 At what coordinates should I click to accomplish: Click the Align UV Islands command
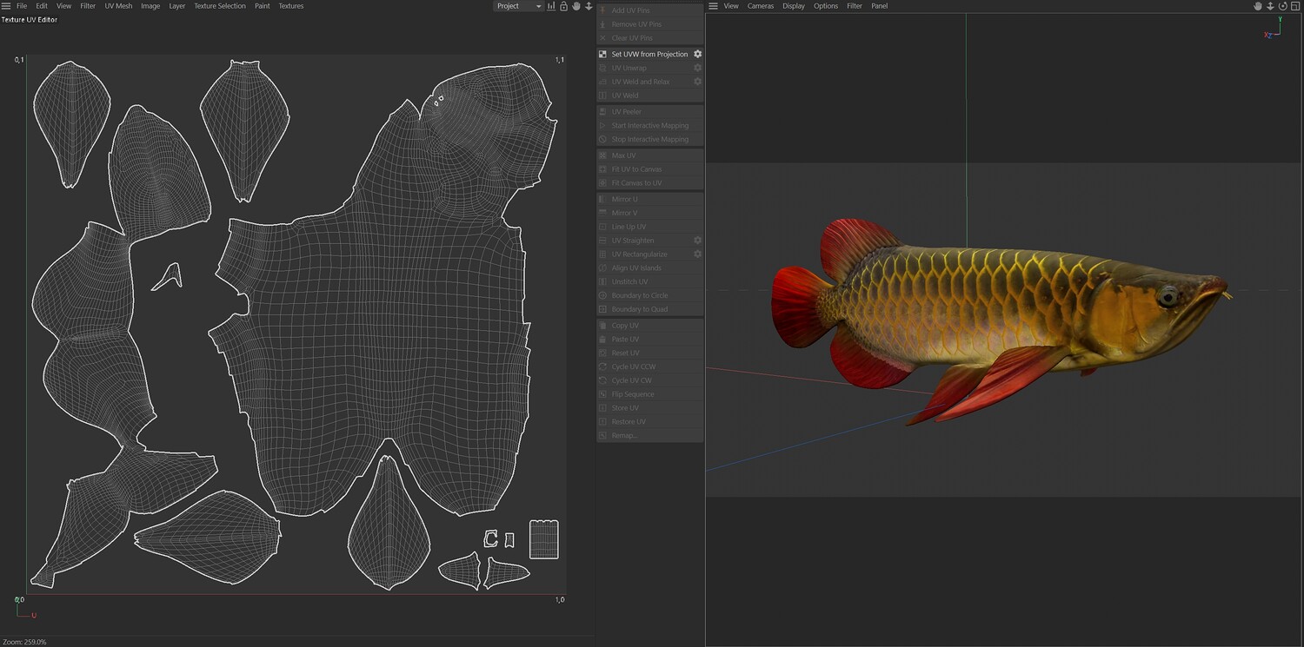tap(650, 268)
